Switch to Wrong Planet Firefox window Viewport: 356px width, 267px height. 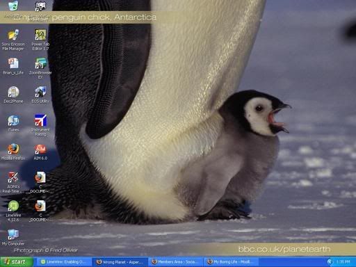click(120, 262)
